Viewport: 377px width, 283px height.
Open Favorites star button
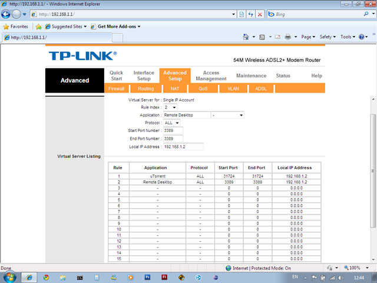click(x=16, y=27)
